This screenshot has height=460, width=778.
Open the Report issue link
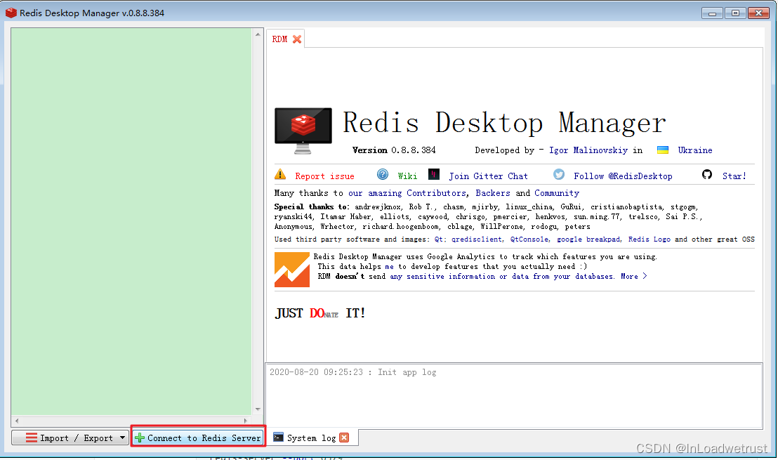pyautogui.click(x=324, y=176)
